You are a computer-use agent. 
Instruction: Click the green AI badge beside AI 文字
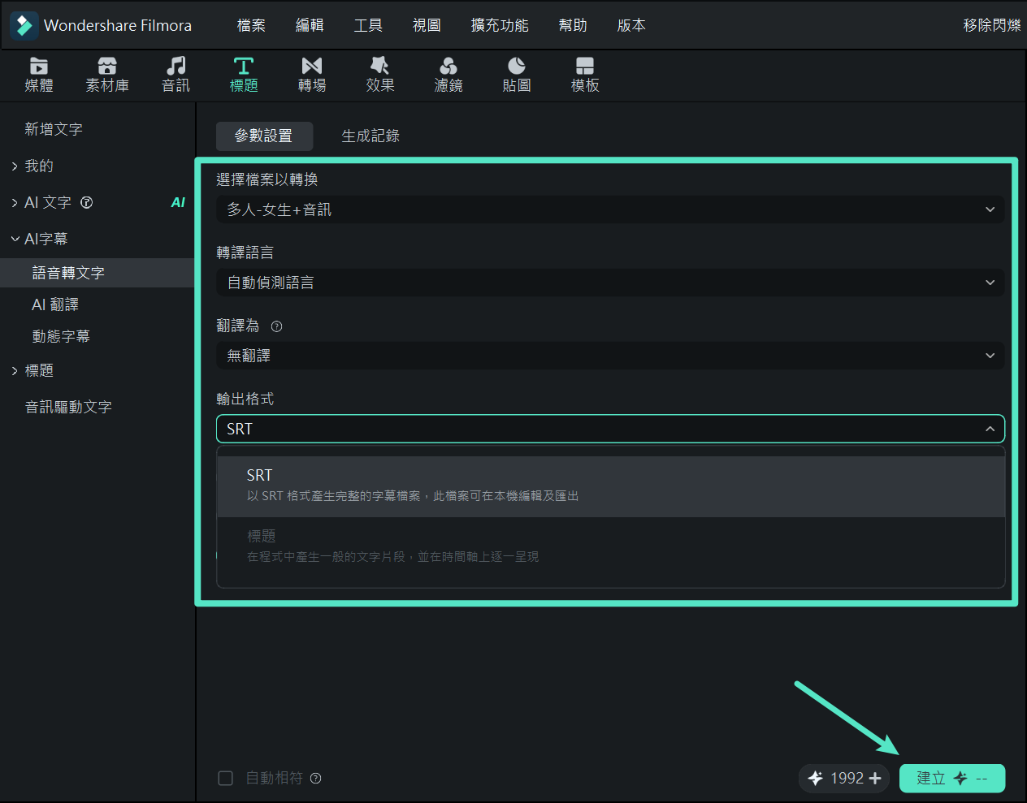click(x=178, y=202)
